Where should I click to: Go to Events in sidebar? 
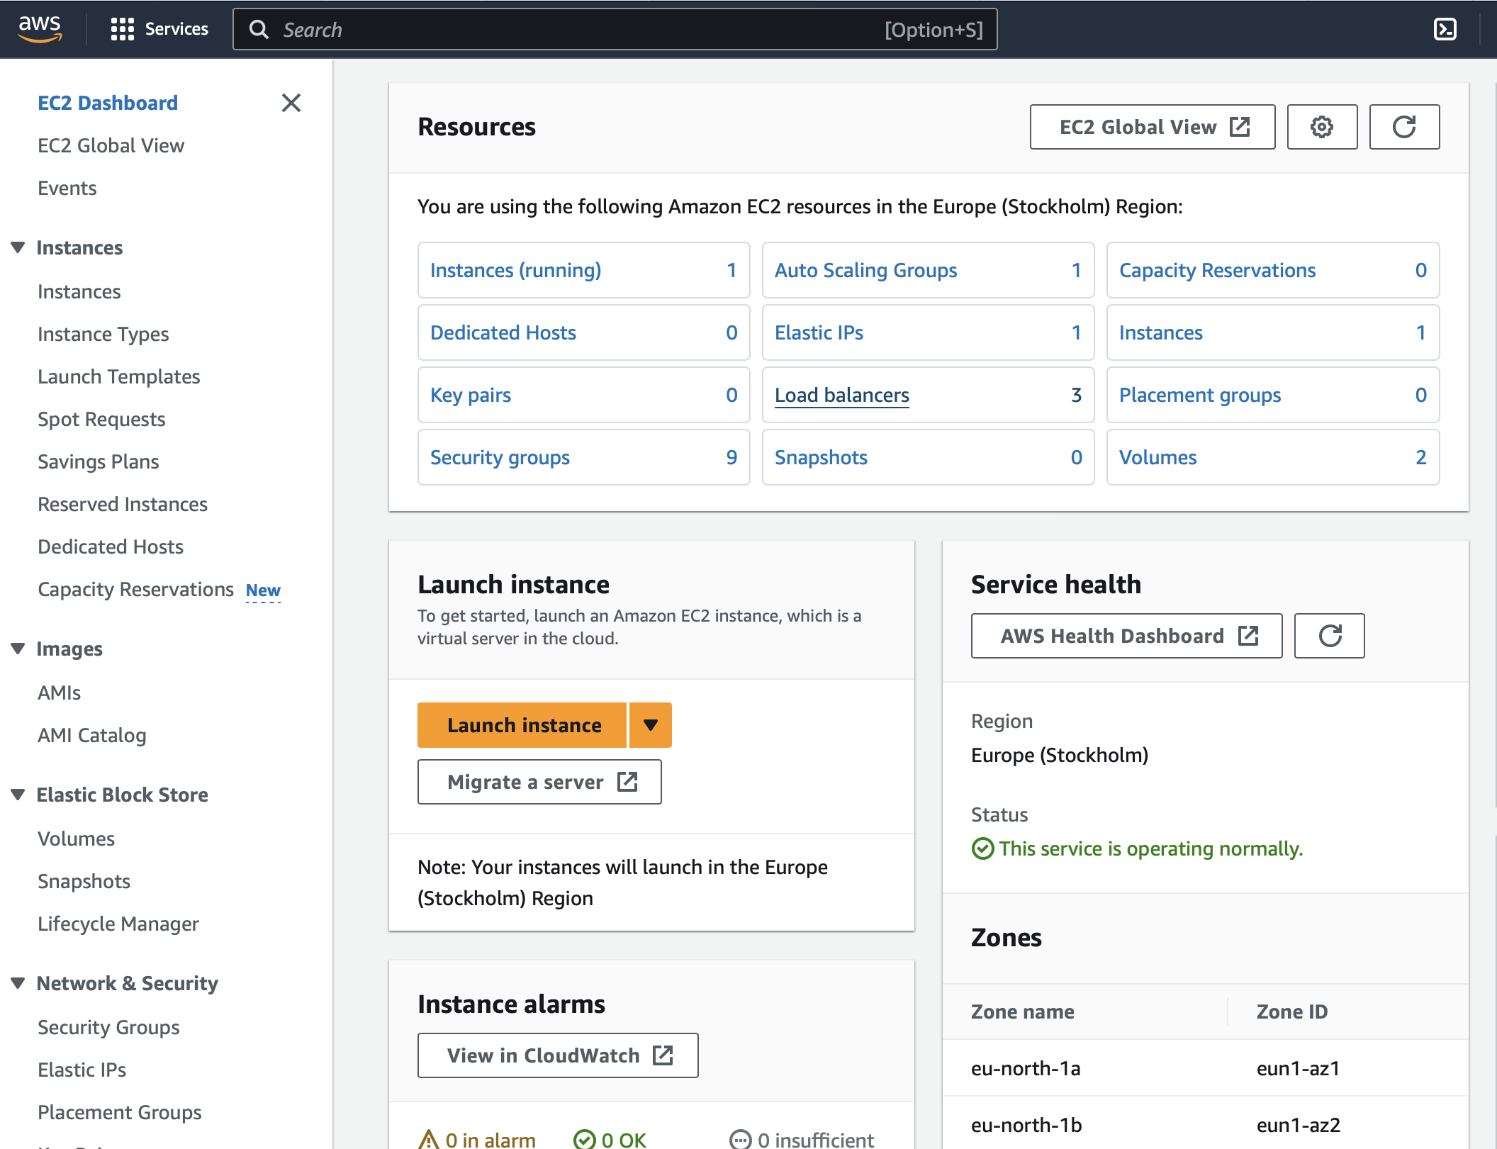(67, 188)
